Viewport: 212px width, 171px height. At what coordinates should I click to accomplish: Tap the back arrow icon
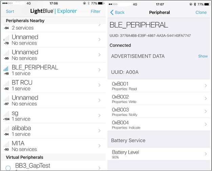click(112, 13)
